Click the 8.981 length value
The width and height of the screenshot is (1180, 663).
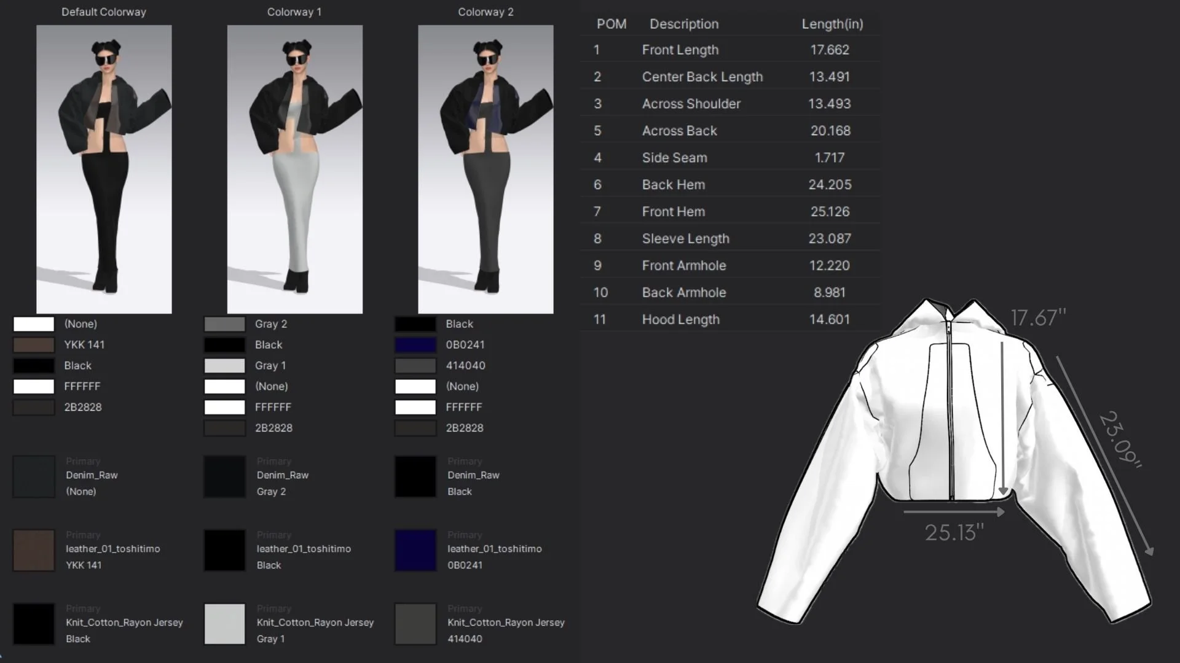coord(830,293)
